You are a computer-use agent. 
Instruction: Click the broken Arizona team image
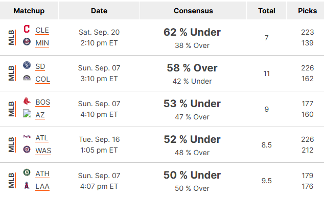[x=27, y=113]
